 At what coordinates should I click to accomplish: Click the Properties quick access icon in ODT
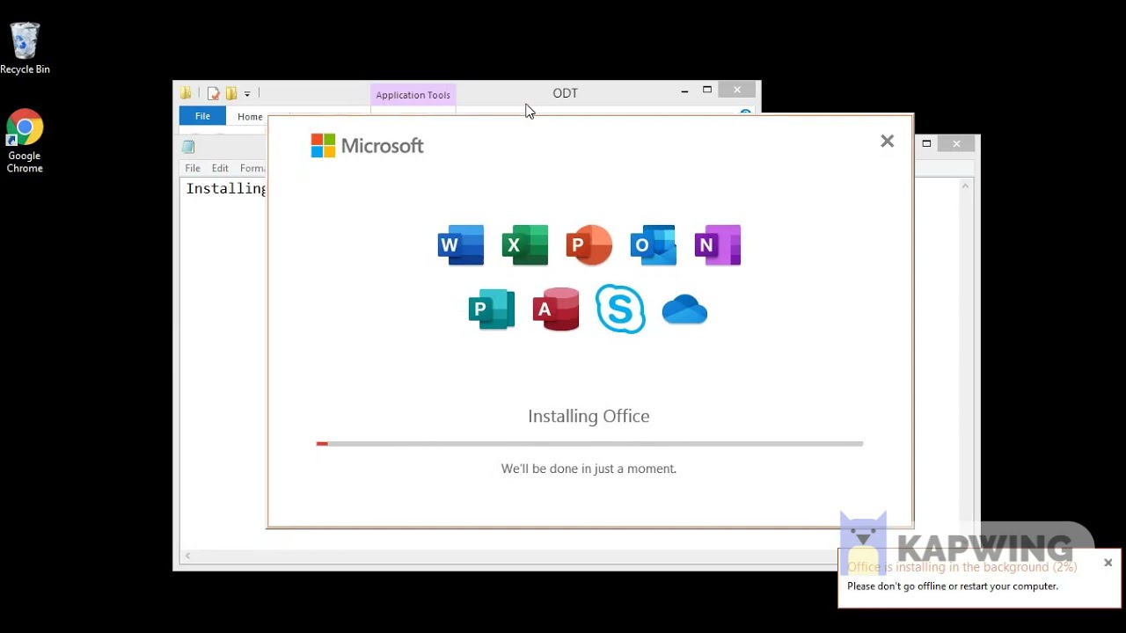[213, 93]
